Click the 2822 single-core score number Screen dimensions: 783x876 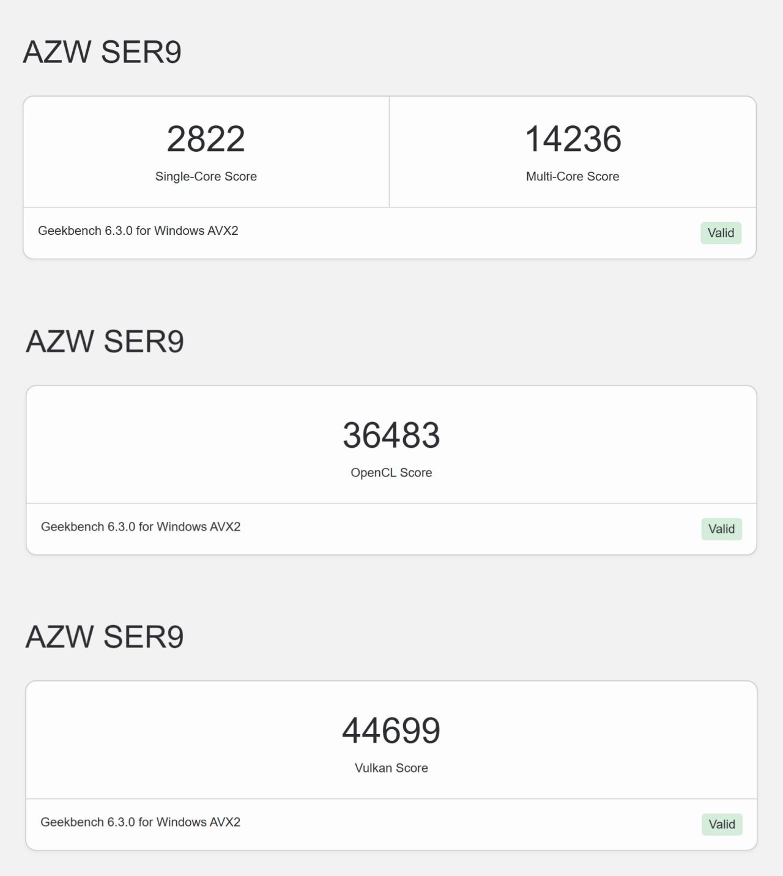(x=206, y=139)
